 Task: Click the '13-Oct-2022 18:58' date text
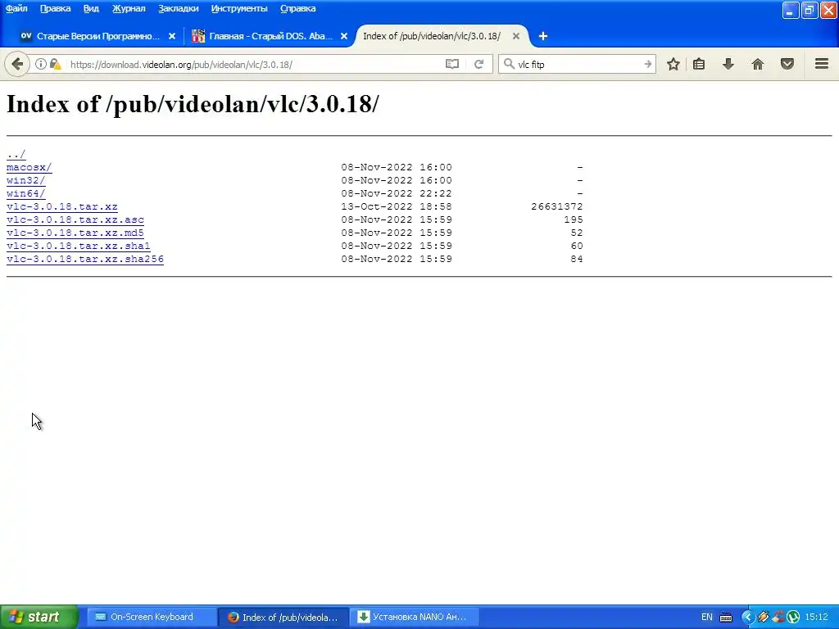click(x=397, y=206)
